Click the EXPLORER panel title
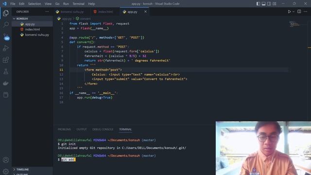311x175 pixels. pyautogui.click(x=22, y=12)
